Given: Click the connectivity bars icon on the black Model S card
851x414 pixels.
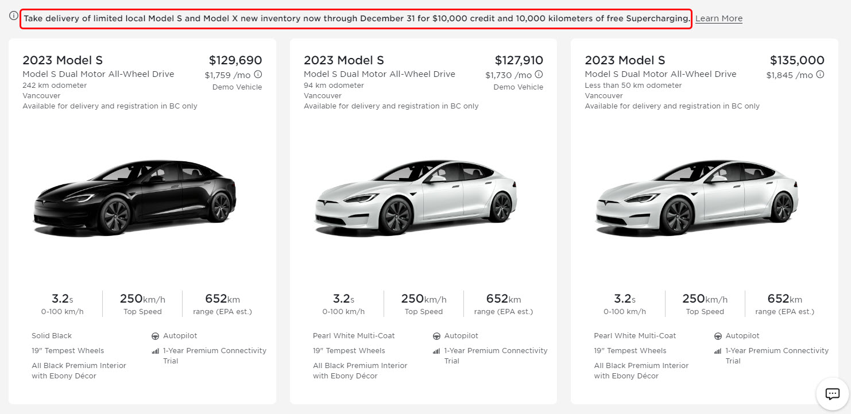Looking at the screenshot, I should [156, 351].
